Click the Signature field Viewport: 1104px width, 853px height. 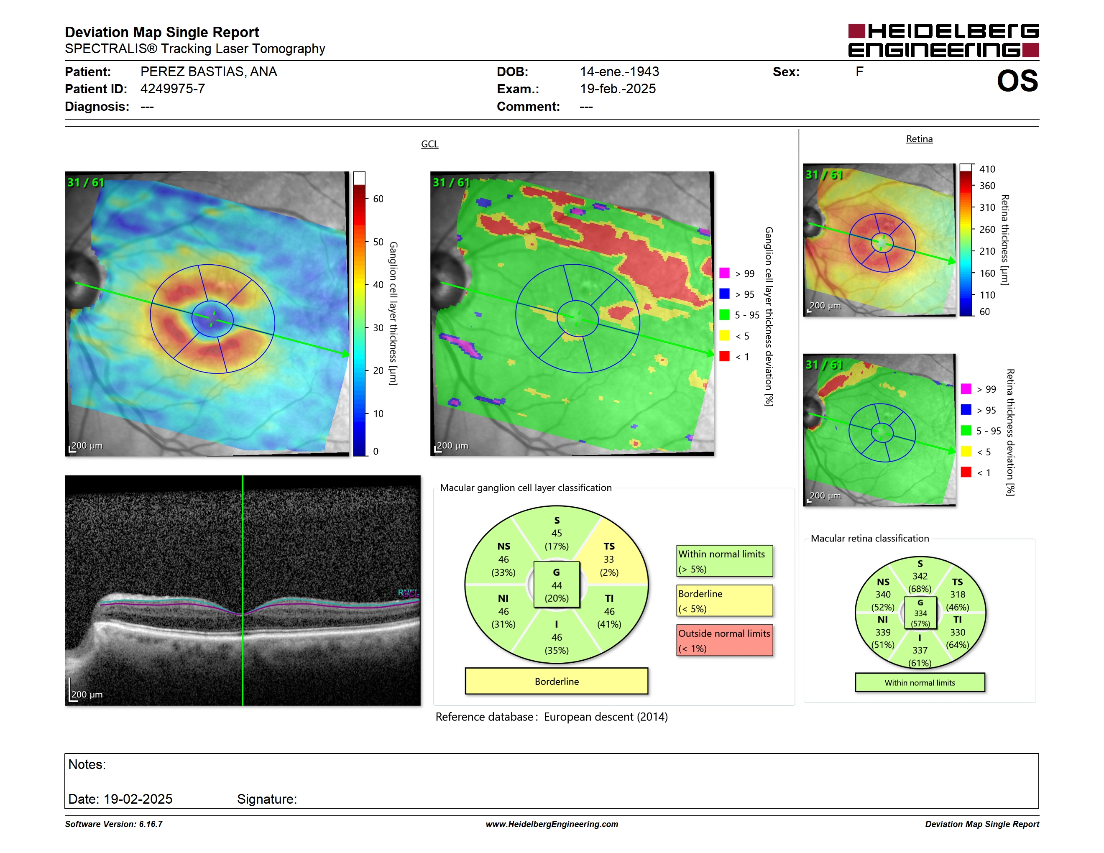[x=267, y=799]
